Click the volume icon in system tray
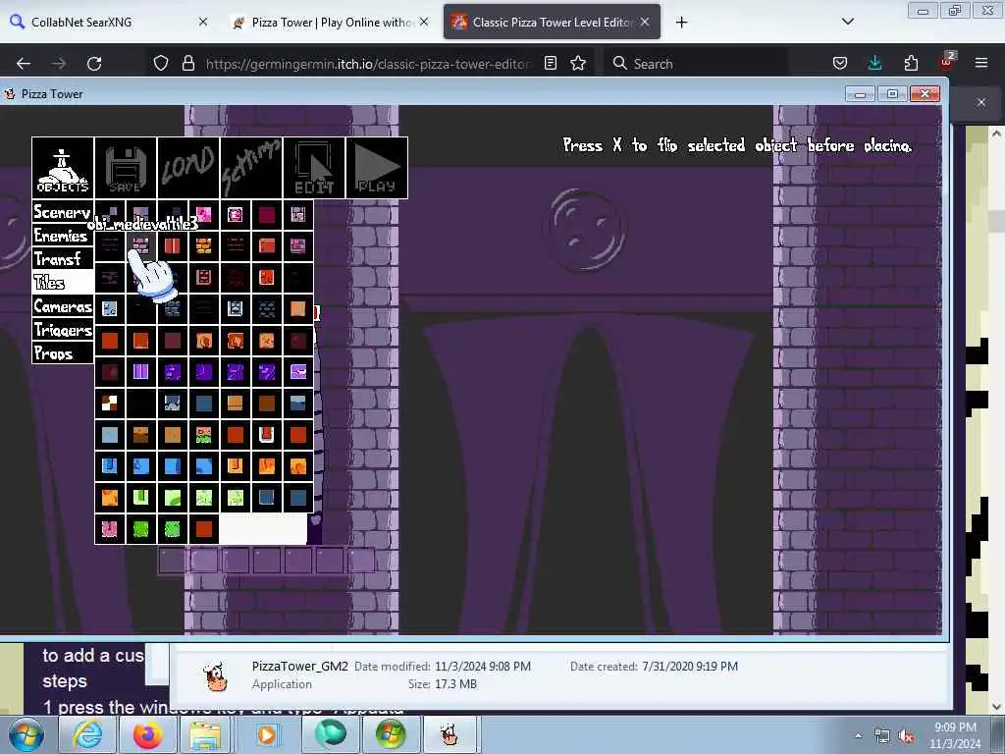The width and height of the screenshot is (1005, 754). 906,736
